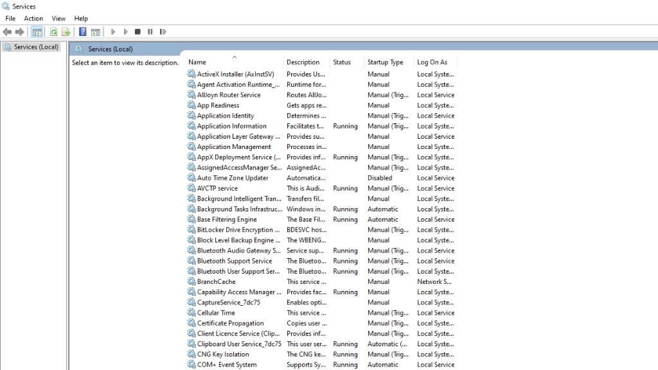
Task: Click the gear icon beside BranchCache
Action: coord(191,281)
